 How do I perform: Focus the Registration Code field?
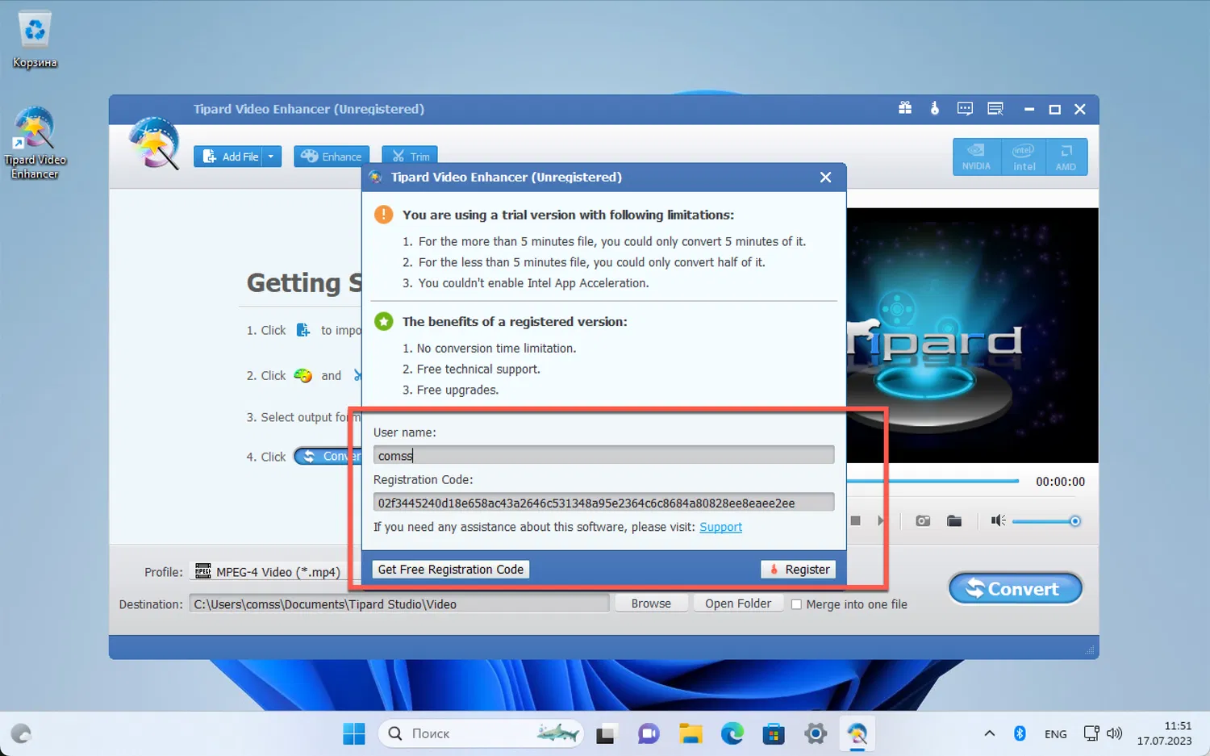[603, 503]
